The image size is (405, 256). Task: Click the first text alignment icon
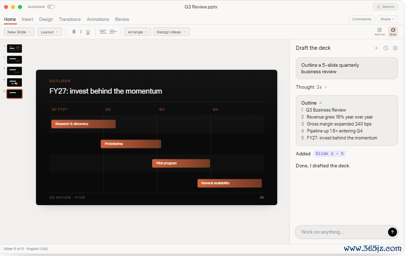(x=103, y=32)
